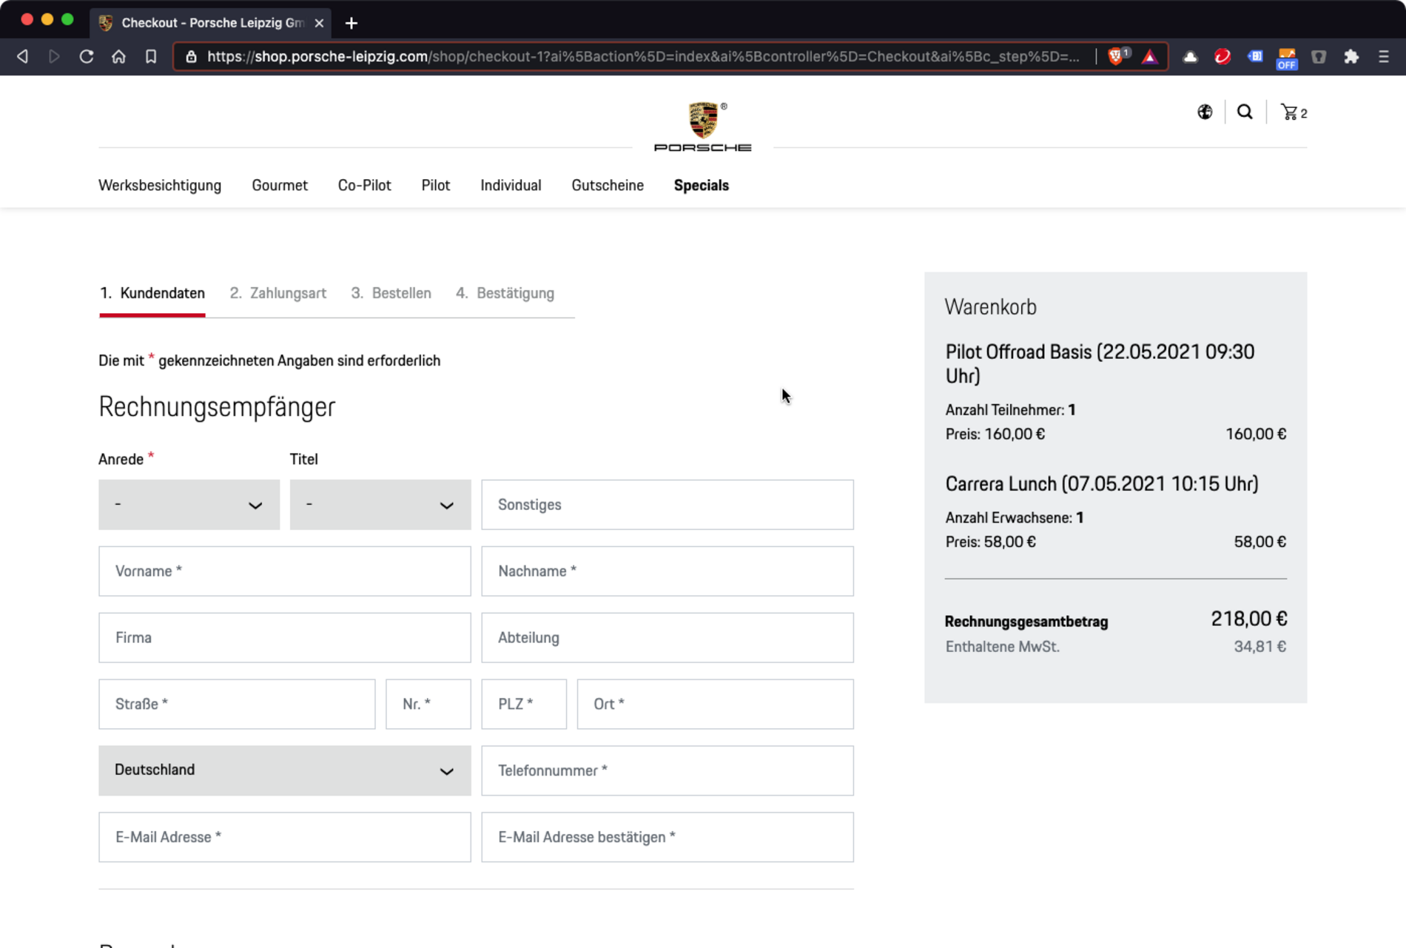This screenshot has width=1406, height=948.
Task: Click Carrera Lunch cart item title
Action: coord(1102,484)
